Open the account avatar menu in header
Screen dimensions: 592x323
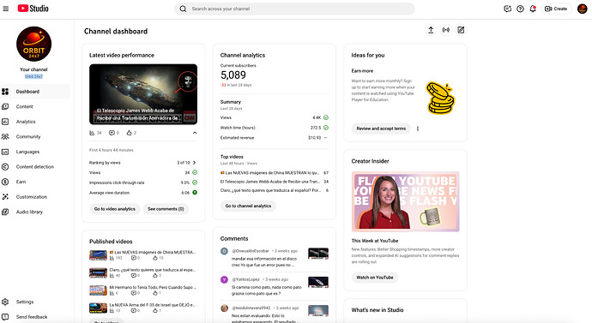click(x=583, y=9)
